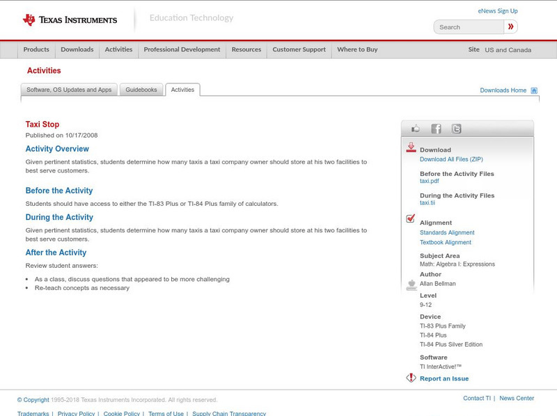
Task: Open the Professional Development menu
Action: (x=182, y=49)
